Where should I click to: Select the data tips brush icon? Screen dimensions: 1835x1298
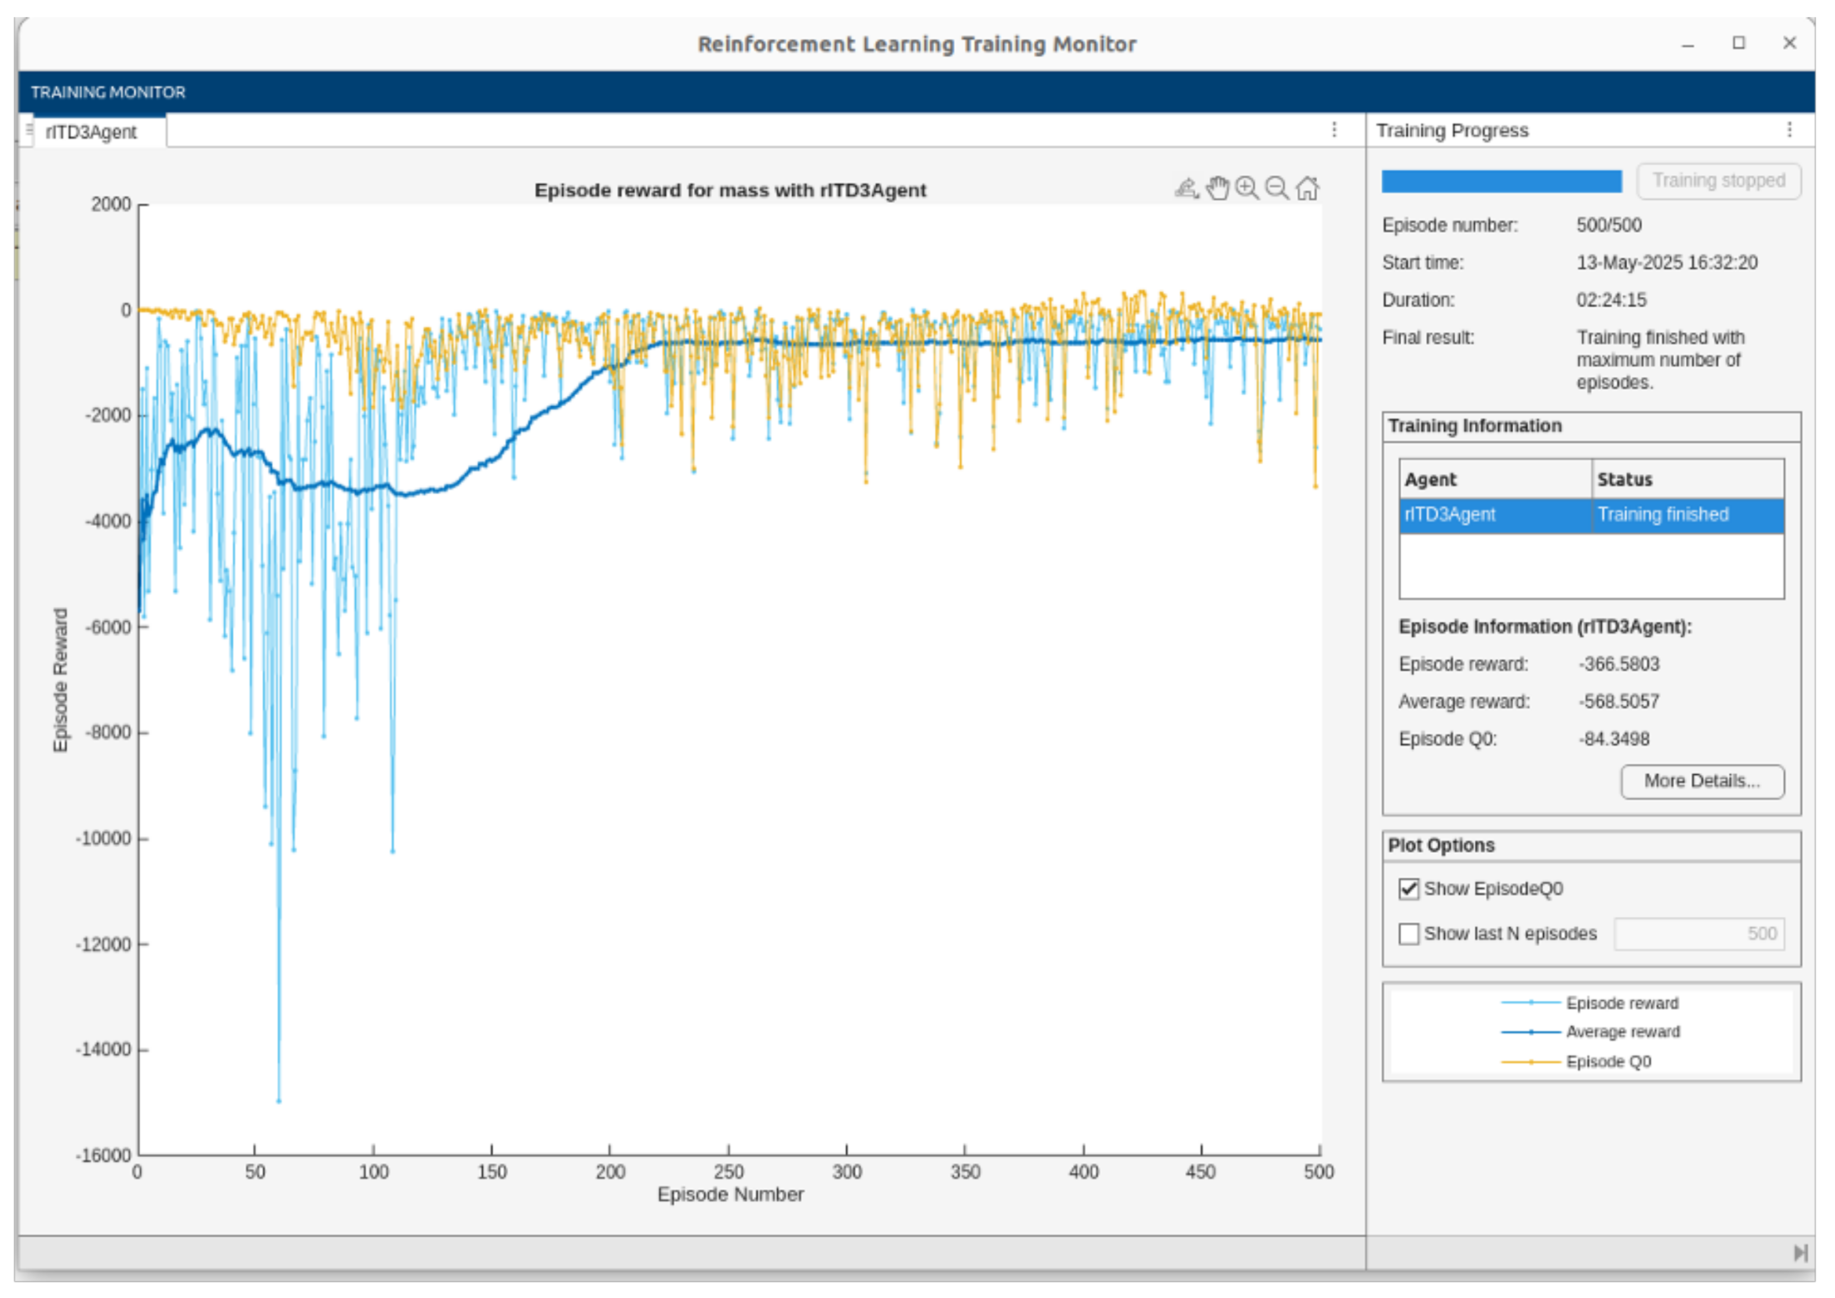pyautogui.click(x=1187, y=189)
